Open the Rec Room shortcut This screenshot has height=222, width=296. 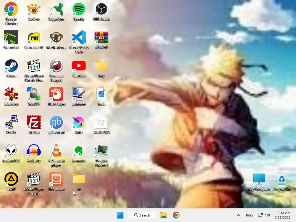(x=56, y=179)
